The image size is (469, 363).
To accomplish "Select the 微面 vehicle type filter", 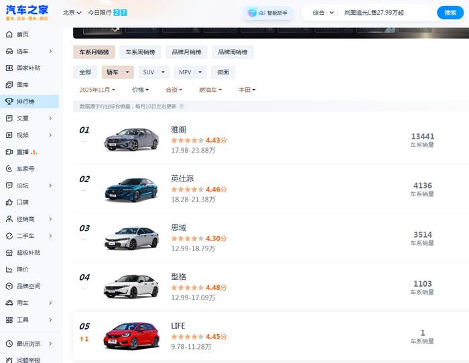I will pos(223,72).
